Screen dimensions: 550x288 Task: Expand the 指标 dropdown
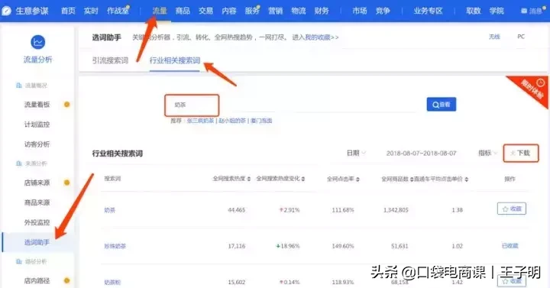coord(488,153)
